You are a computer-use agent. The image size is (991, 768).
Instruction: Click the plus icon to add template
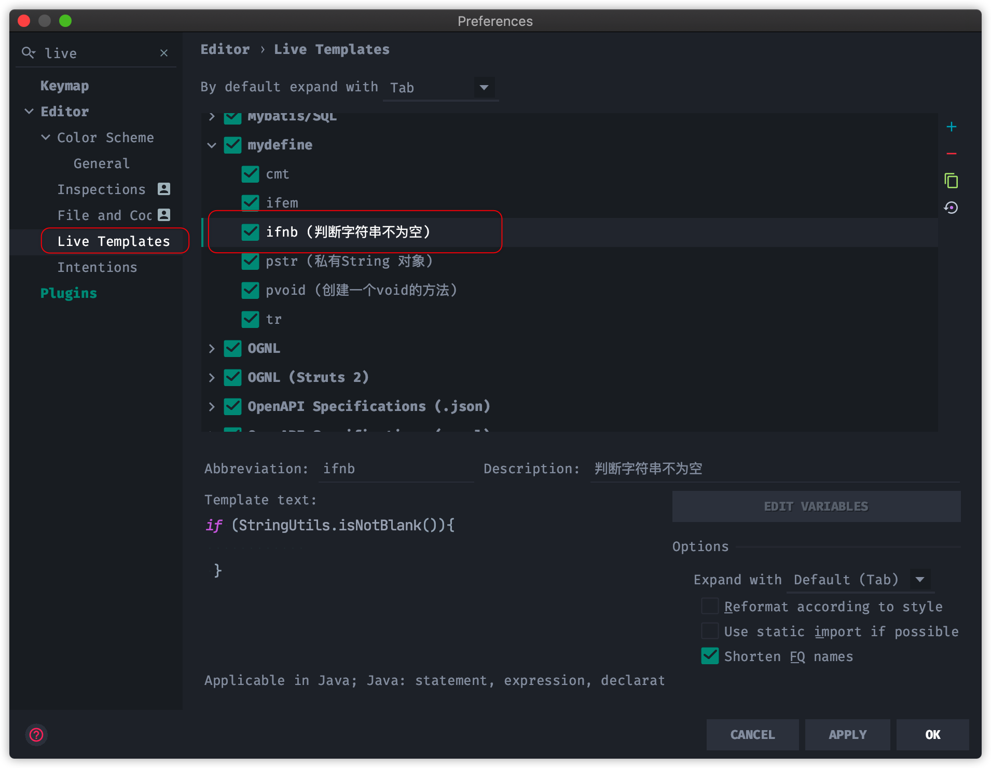(x=951, y=127)
